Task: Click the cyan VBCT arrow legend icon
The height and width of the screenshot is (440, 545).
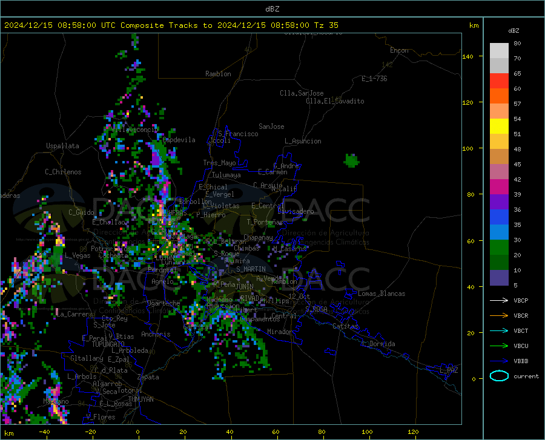Action: (x=499, y=330)
